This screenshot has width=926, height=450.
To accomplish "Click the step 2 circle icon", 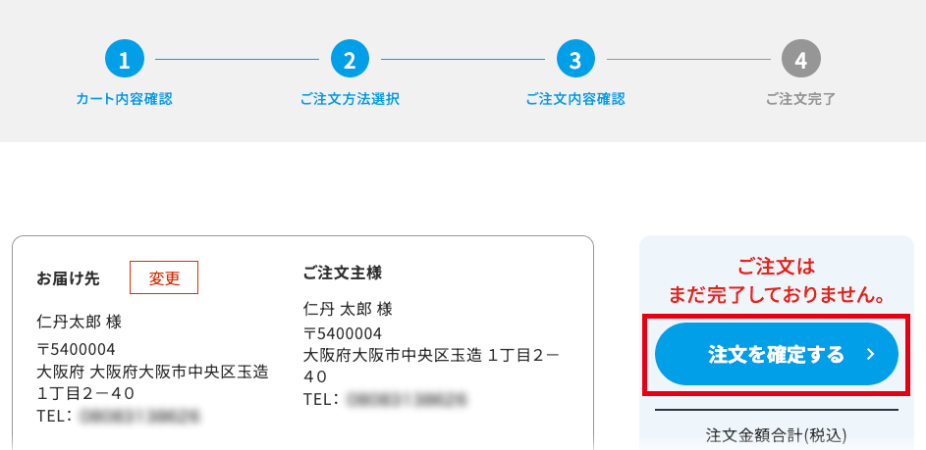I will [x=350, y=59].
